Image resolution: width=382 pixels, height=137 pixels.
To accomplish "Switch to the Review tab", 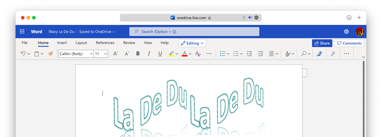I will (x=129, y=43).
